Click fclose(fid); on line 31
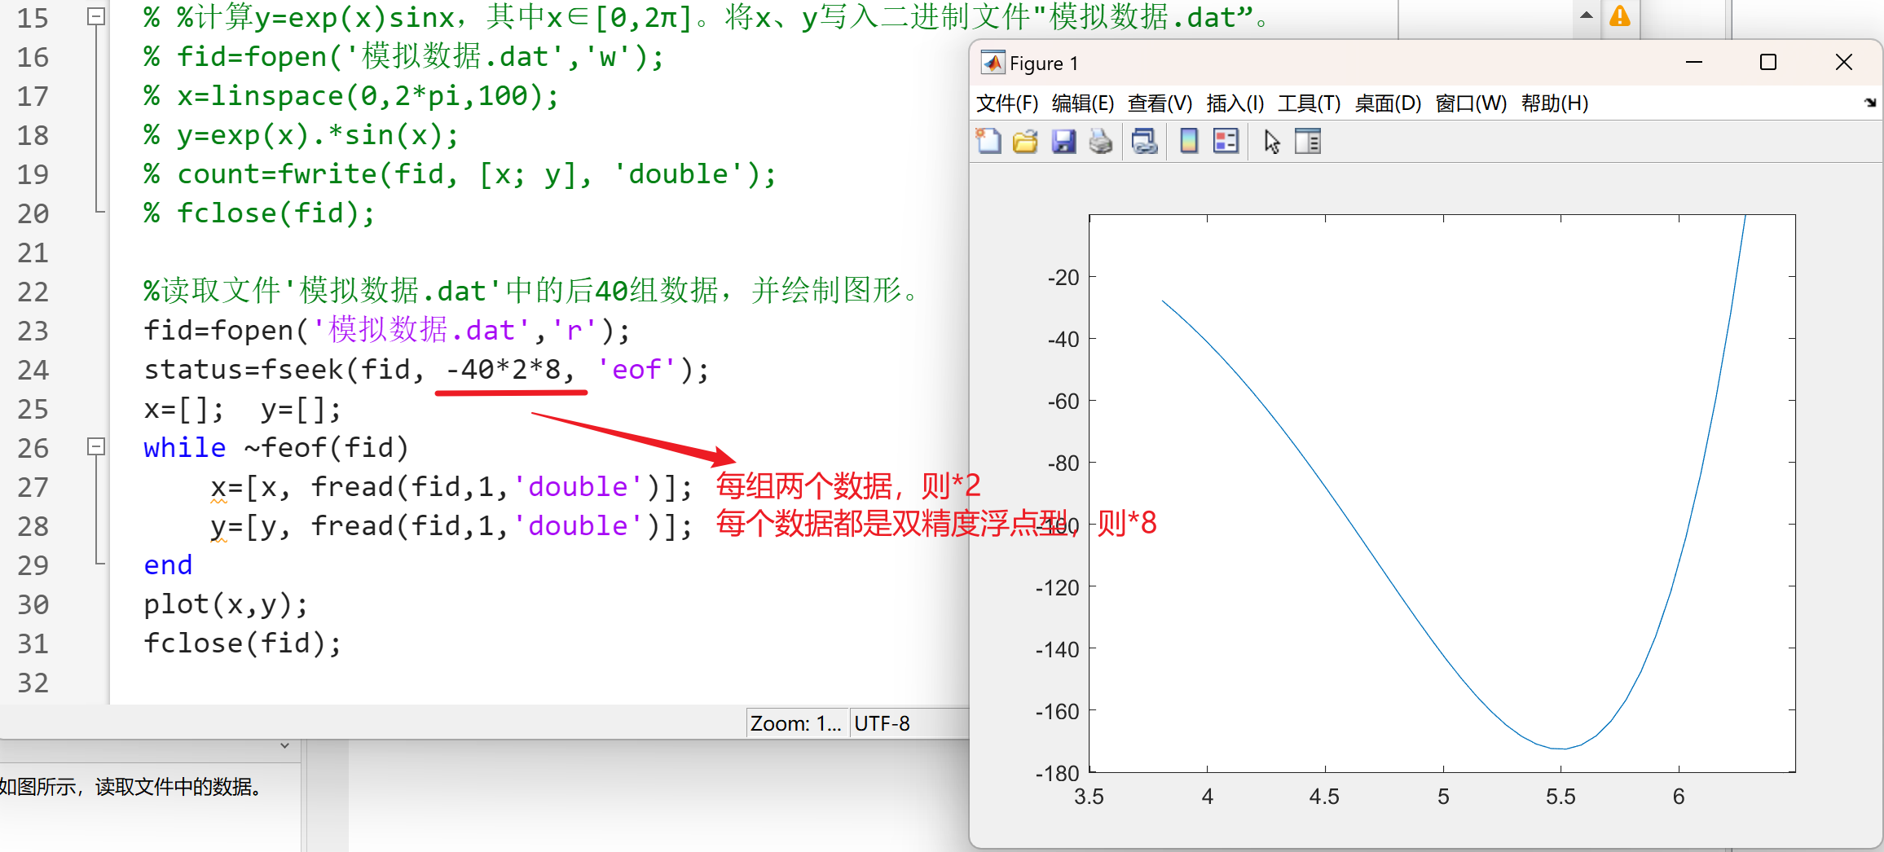 (x=243, y=643)
